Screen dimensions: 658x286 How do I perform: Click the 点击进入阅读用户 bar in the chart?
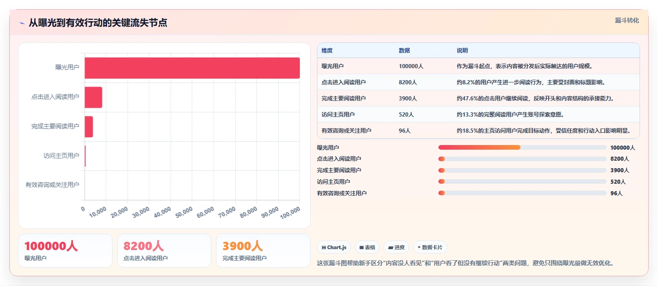pos(93,97)
